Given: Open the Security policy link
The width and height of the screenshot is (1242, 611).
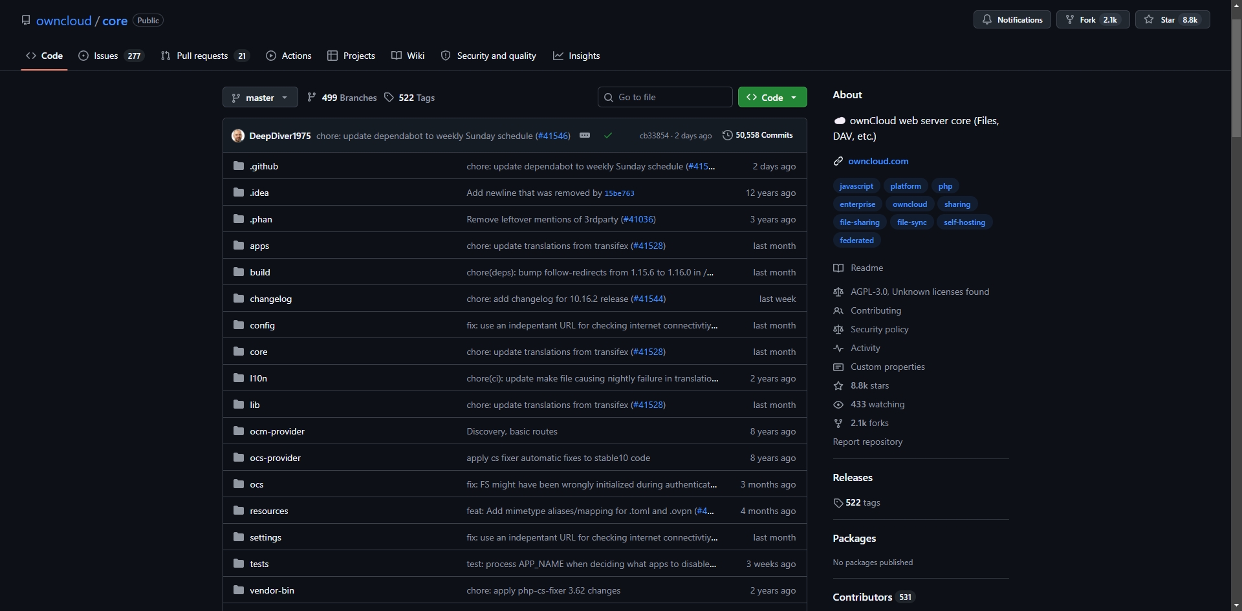Looking at the screenshot, I should click(880, 329).
